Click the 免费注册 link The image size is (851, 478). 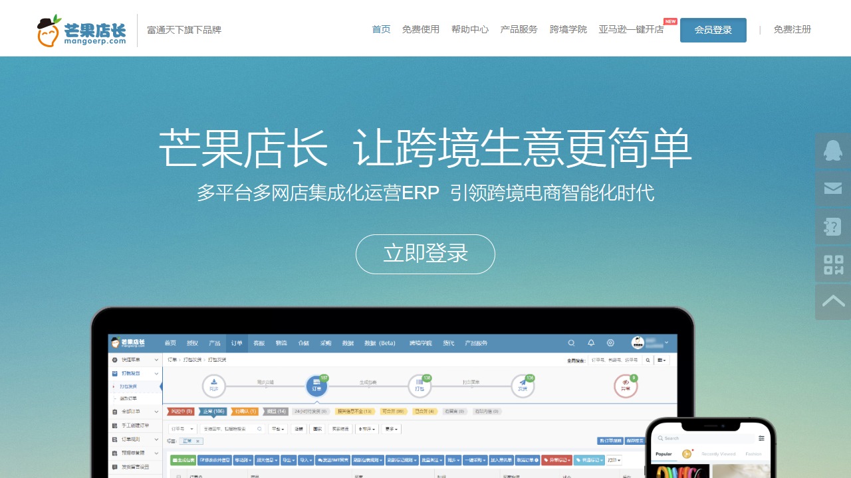792,30
